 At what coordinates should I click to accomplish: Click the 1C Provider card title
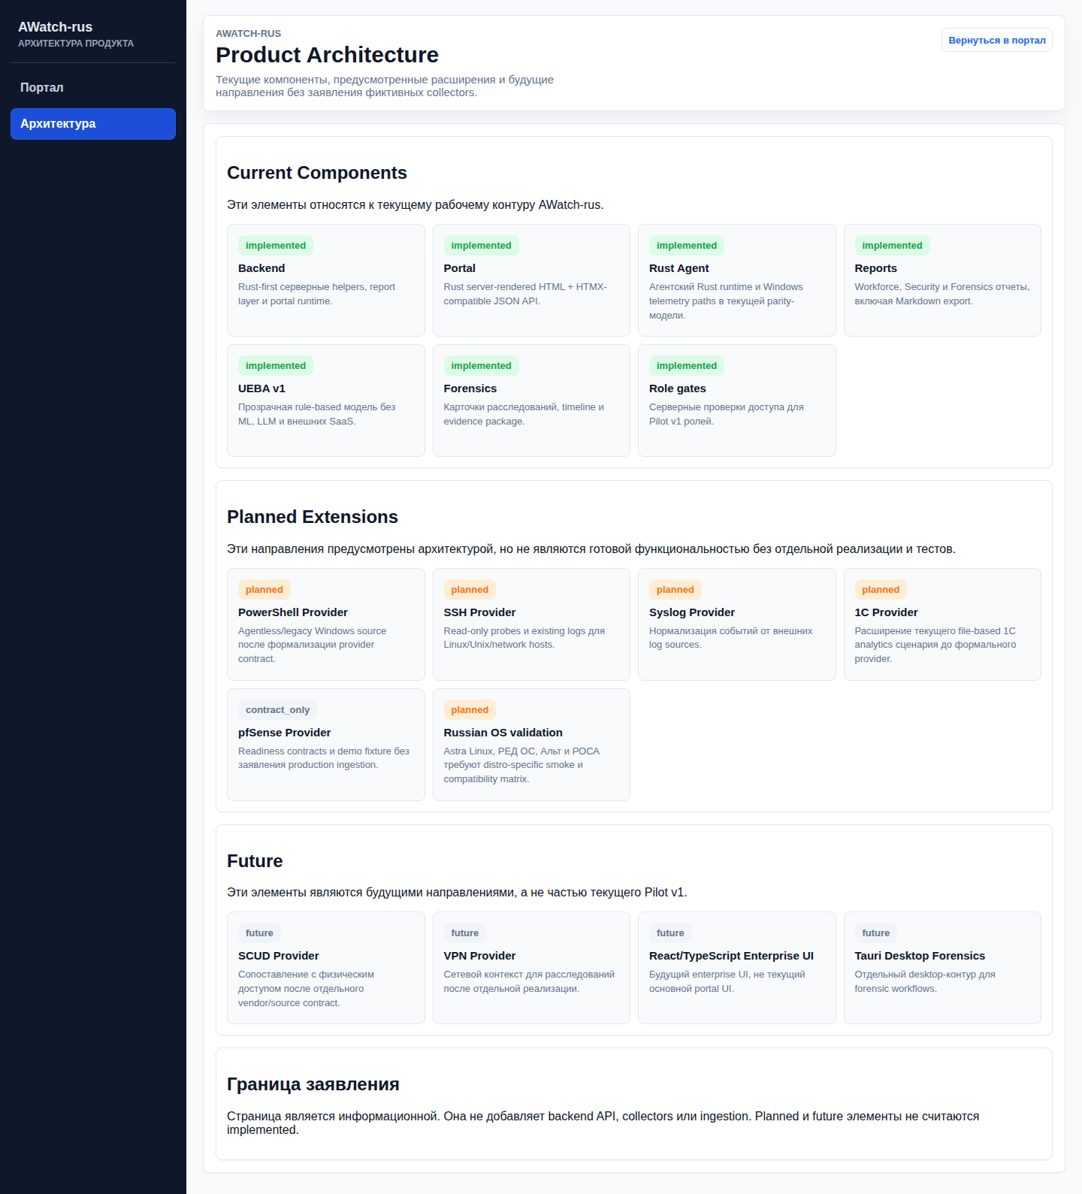pyautogui.click(x=886, y=612)
